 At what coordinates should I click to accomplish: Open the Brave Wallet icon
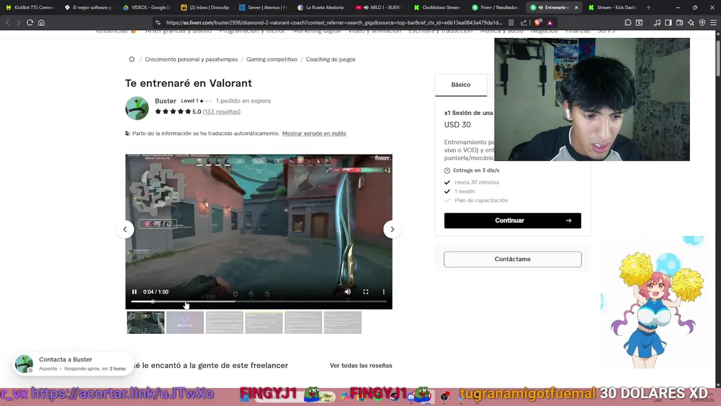point(679,23)
